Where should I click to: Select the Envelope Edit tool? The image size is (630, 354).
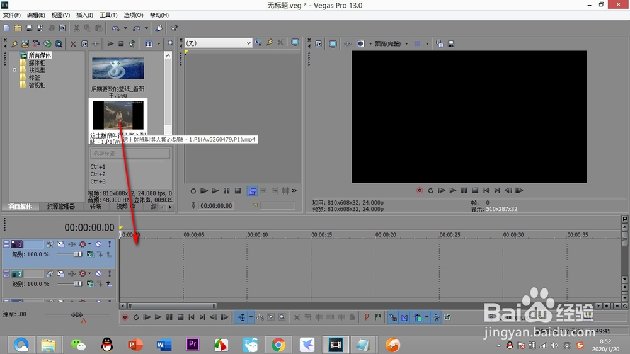(x=260, y=317)
